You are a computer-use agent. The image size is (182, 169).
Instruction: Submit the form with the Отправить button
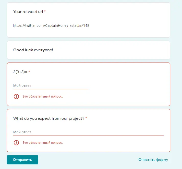pyautogui.click(x=22, y=160)
